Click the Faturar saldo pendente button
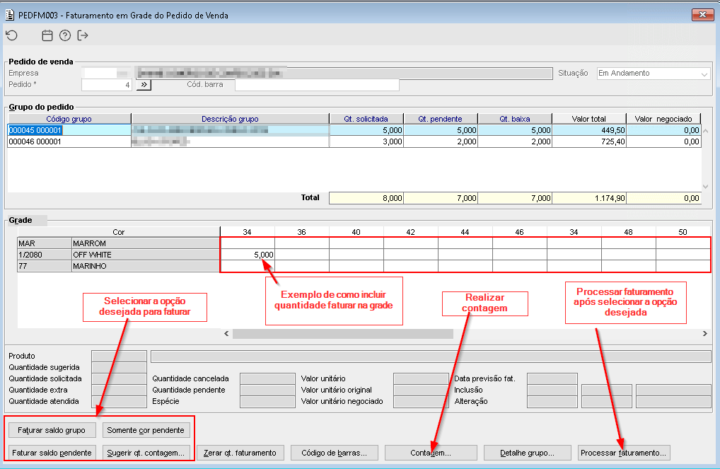Viewport: 720px width, 469px height. point(52,453)
